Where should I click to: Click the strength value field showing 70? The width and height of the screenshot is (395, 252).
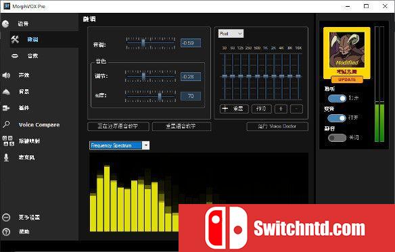pyautogui.click(x=191, y=96)
